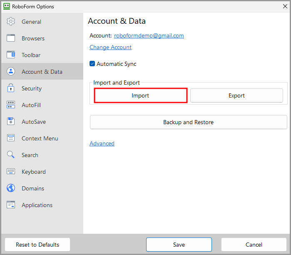Click Reset to Defaults
This screenshot has width=291, height=255.
[x=37, y=245]
